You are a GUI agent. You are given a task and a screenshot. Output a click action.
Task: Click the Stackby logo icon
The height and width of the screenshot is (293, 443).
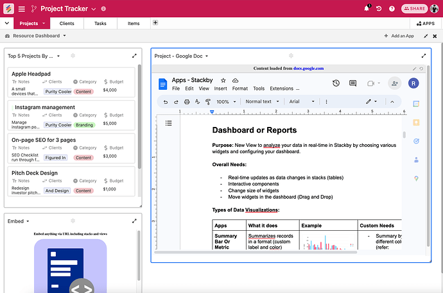(8, 8)
